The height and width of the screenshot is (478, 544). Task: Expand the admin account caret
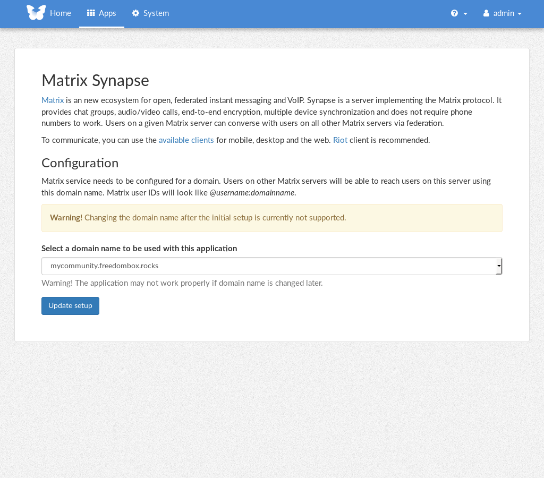point(520,14)
